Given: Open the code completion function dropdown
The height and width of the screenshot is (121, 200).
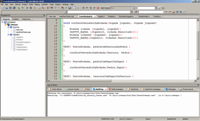Looking at the screenshot, I should [131, 12].
